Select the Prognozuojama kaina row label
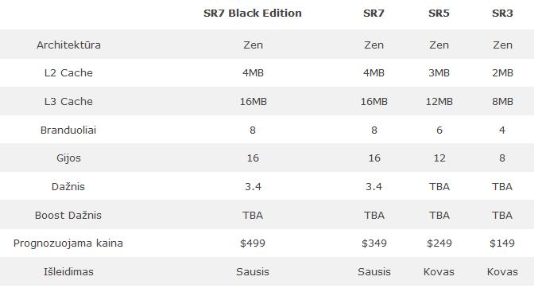 click(x=68, y=243)
